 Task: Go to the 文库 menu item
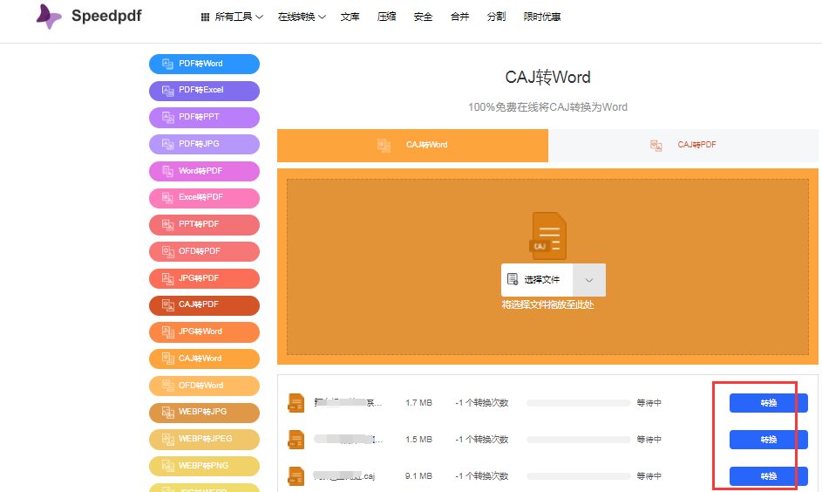pyautogui.click(x=350, y=17)
